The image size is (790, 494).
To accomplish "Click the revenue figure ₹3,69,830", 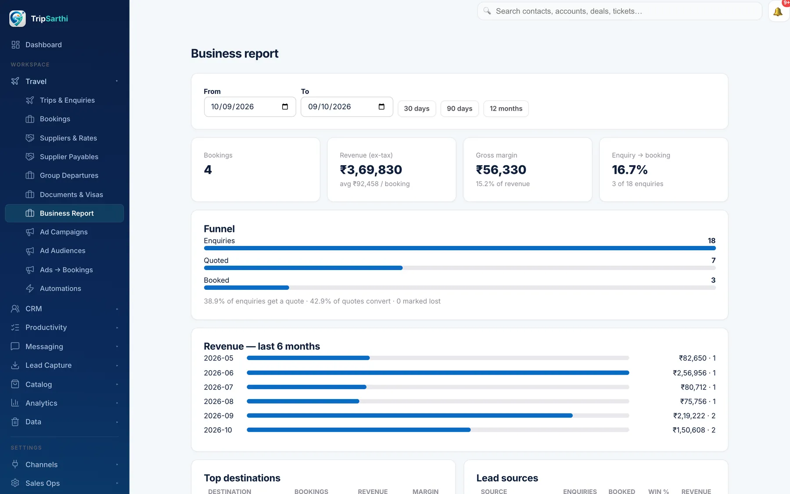I will click(371, 169).
